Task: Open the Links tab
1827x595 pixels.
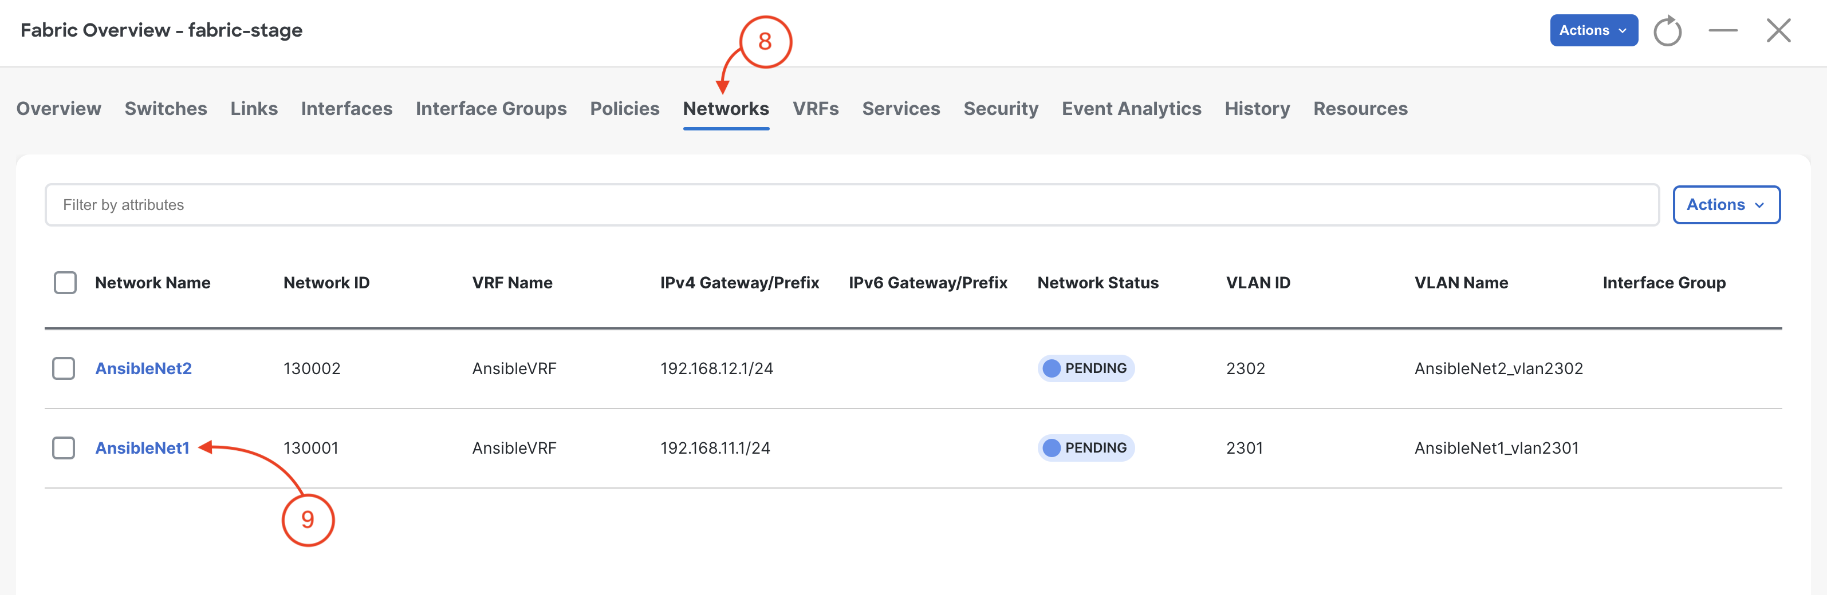Action: tap(254, 108)
